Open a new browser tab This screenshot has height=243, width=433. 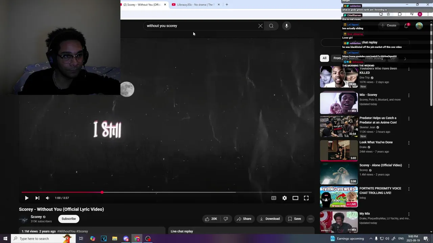point(227,5)
